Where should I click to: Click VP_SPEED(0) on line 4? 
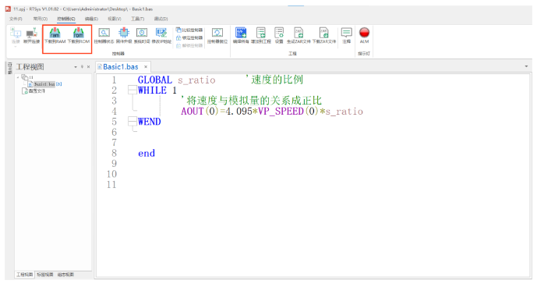pos(288,111)
